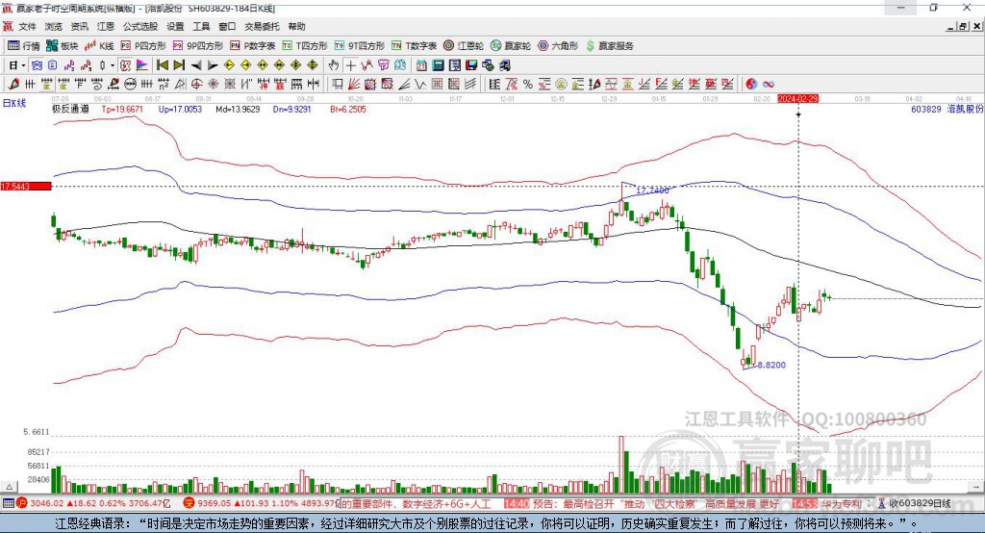Viewport: 985px width, 533px height.
Task: Jump to the first bar icon
Action: (162, 65)
